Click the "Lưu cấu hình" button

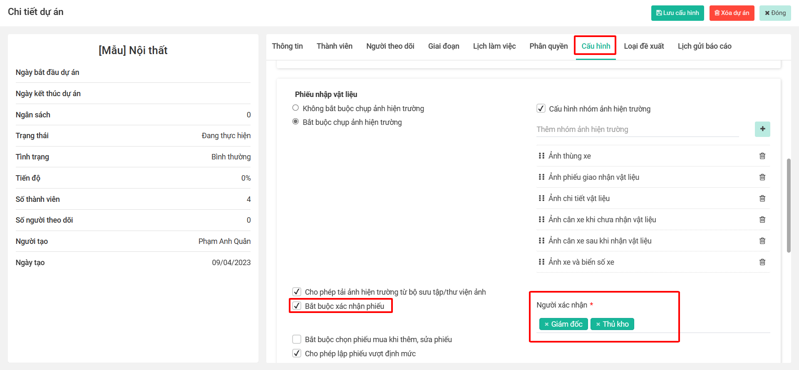coord(677,13)
